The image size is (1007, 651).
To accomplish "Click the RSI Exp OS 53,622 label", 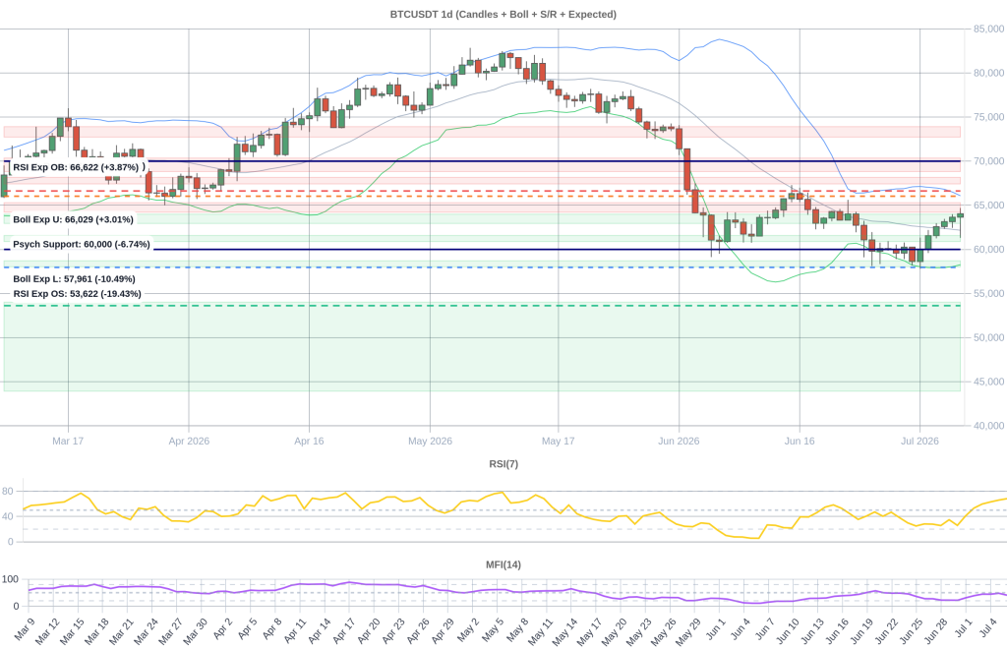I will point(77,294).
